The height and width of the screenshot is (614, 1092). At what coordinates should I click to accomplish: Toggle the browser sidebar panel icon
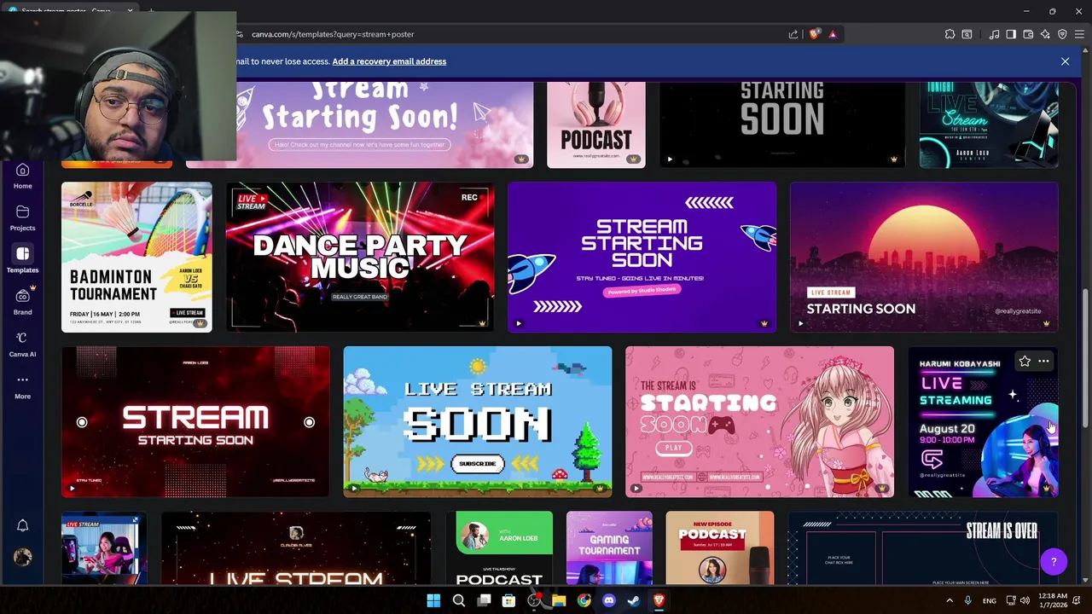1011,34
